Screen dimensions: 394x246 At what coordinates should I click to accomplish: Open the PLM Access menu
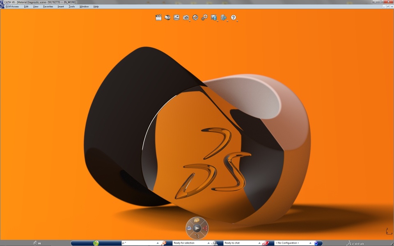(12, 7)
